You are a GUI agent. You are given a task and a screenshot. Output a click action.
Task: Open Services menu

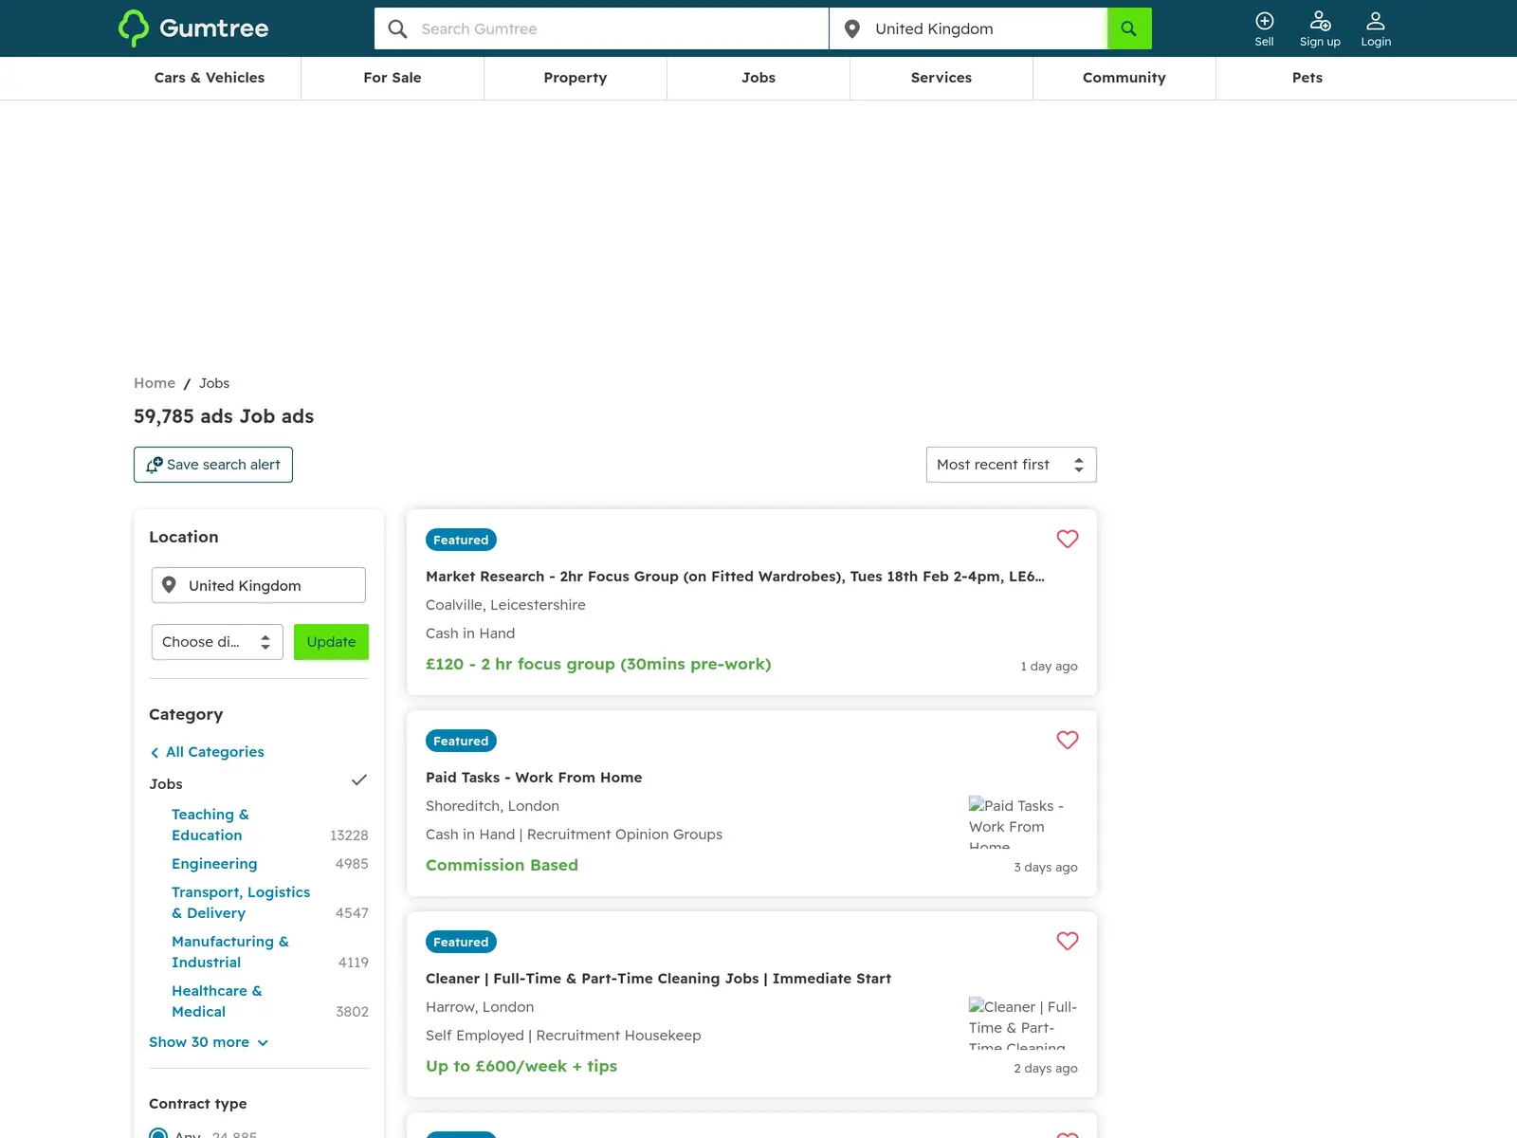click(x=941, y=78)
